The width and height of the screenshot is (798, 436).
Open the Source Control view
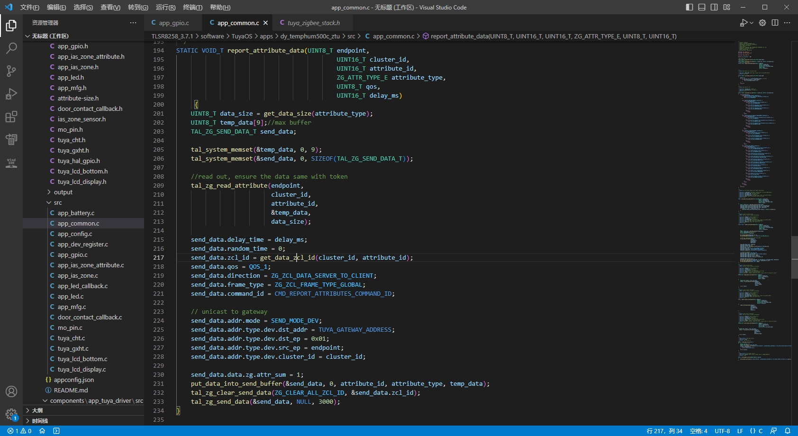tap(11, 71)
